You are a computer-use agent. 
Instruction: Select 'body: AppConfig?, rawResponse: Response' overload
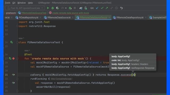coord(133,68)
